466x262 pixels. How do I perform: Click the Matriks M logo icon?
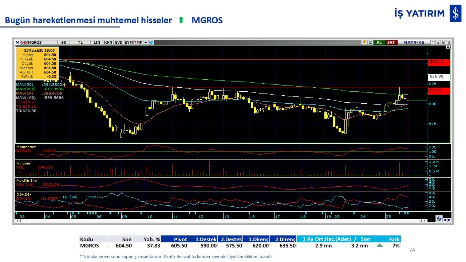click(17, 42)
